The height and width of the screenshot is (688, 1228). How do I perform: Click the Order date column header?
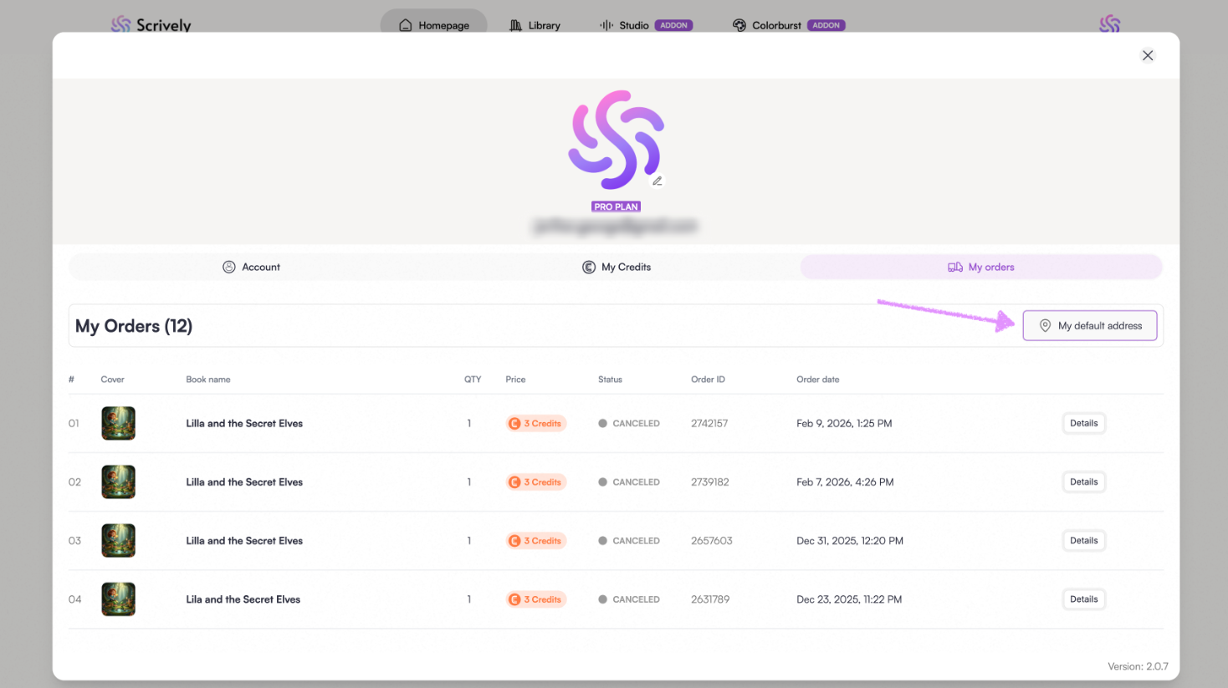pos(817,379)
